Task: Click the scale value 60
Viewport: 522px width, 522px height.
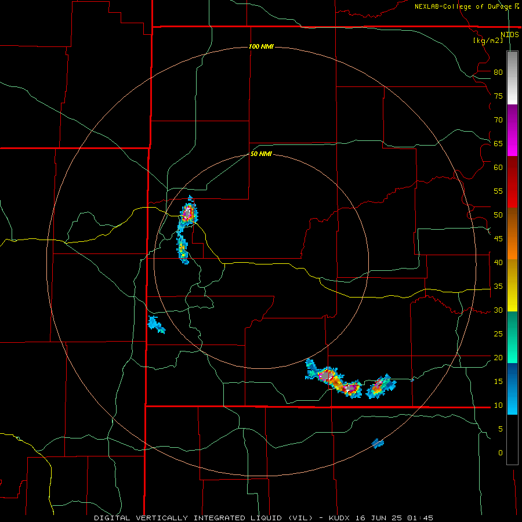Action: (x=498, y=168)
